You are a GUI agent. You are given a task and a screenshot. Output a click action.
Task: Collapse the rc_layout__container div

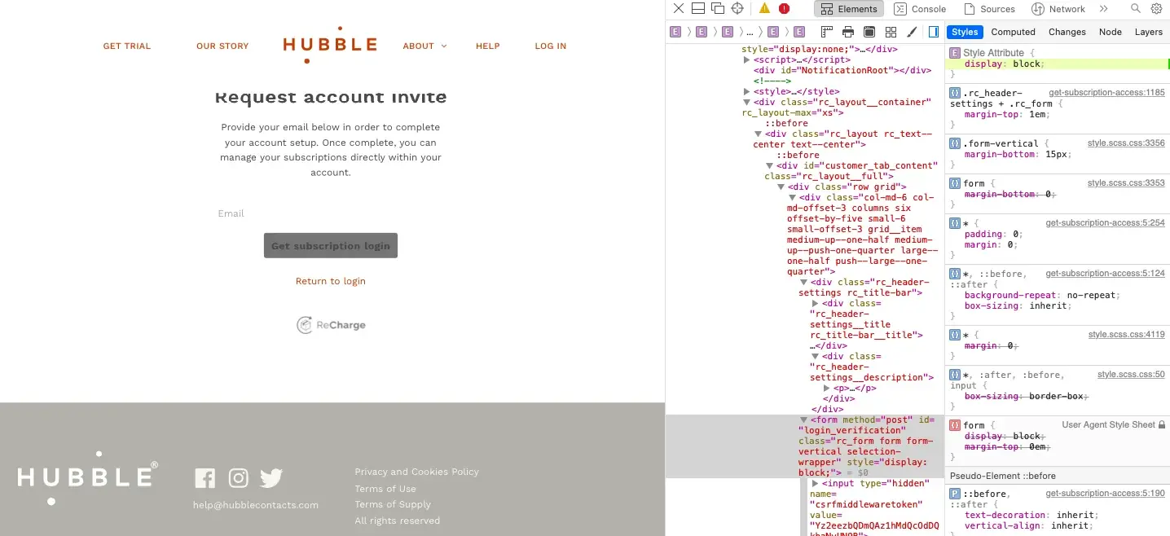point(746,103)
